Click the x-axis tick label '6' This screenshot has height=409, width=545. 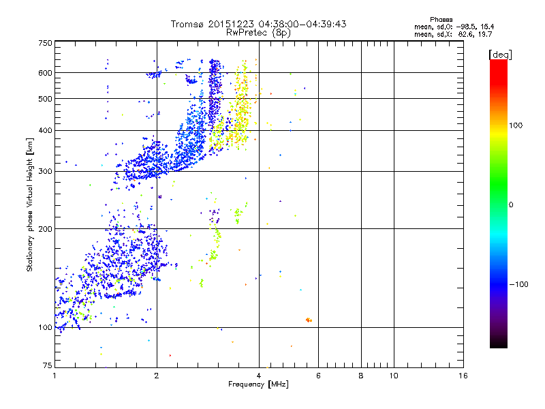pyautogui.click(x=318, y=376)
